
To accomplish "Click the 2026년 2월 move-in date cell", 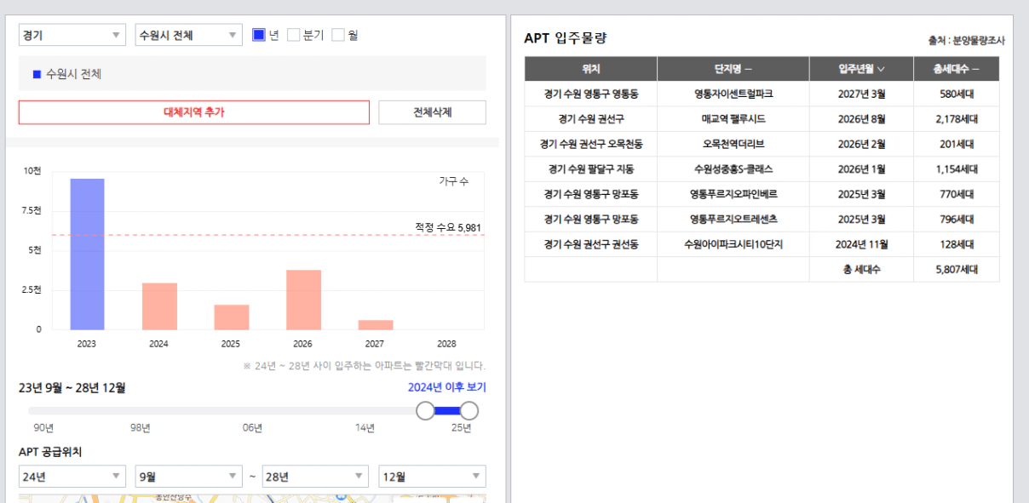I will [861, 144].
